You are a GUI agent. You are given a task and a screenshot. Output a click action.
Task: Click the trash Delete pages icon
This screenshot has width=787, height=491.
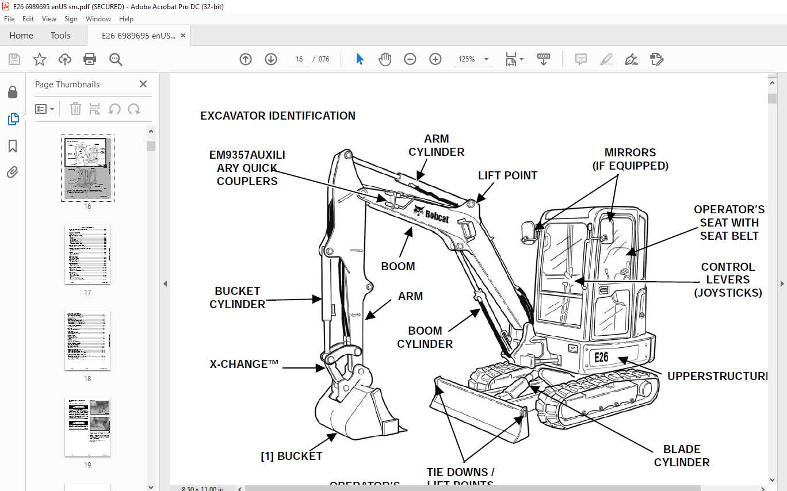click(x=75, y=109)
